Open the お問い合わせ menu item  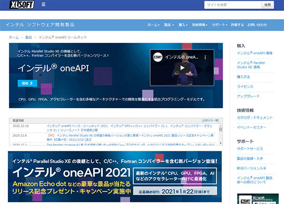coord(257,25)
